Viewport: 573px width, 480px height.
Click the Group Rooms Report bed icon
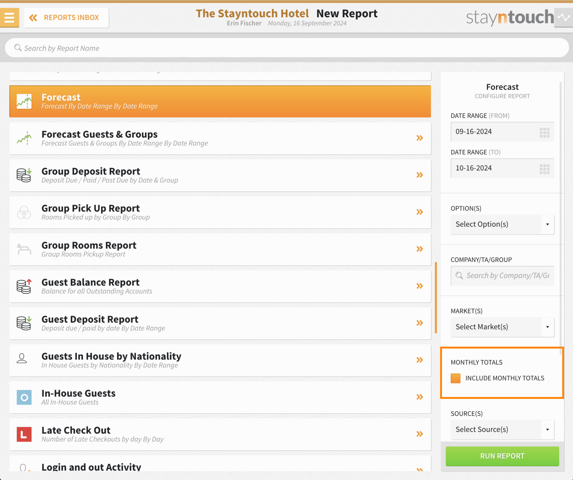point(24,249)
